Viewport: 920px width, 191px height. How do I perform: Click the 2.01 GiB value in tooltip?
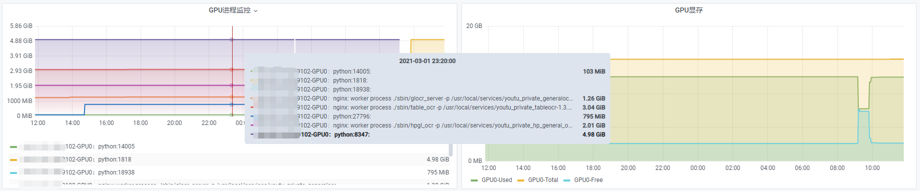[594, 125]
